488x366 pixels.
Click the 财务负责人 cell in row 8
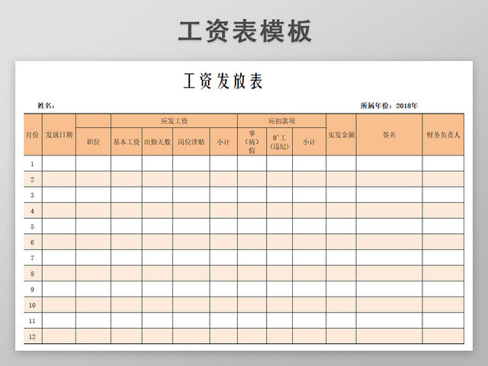(443, 273)
